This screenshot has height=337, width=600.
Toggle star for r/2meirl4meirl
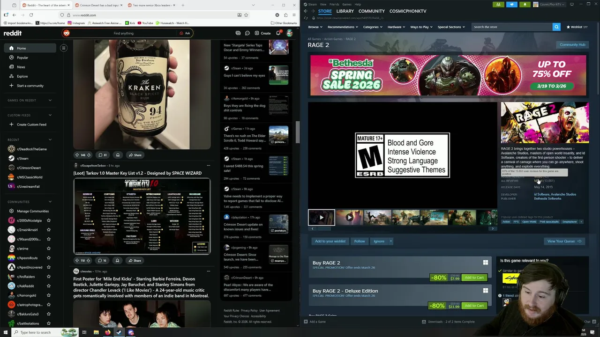point(49,230)
